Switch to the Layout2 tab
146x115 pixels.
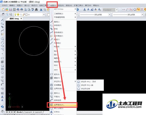[38, 112]
